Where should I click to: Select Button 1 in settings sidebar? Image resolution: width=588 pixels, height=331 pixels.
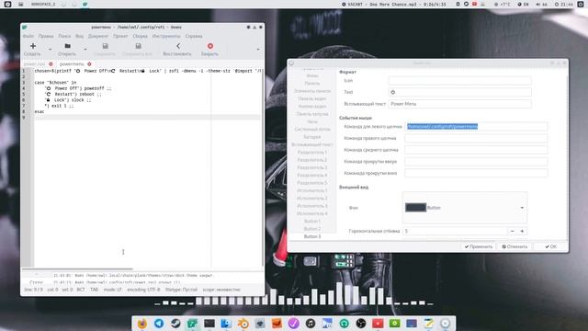point(312,221)
